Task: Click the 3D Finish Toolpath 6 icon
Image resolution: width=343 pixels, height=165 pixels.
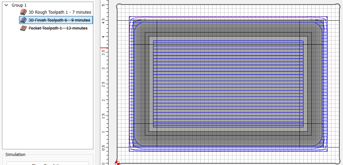Action: (x=23, y=20)
